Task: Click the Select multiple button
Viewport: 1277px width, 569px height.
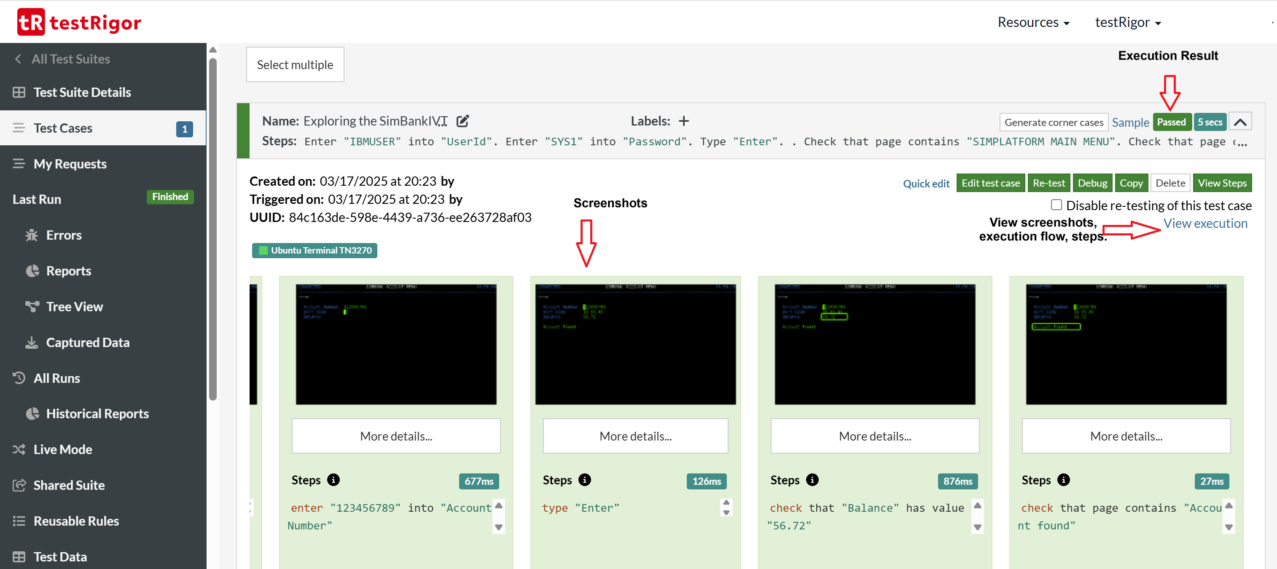Action: point(295,64)
